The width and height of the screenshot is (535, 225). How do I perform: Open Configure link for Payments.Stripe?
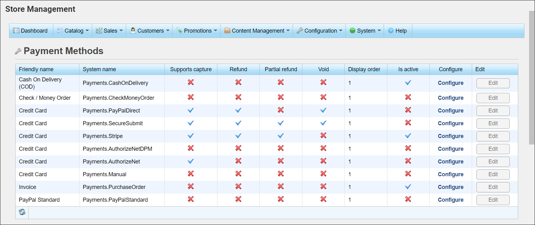click(450, 136)
